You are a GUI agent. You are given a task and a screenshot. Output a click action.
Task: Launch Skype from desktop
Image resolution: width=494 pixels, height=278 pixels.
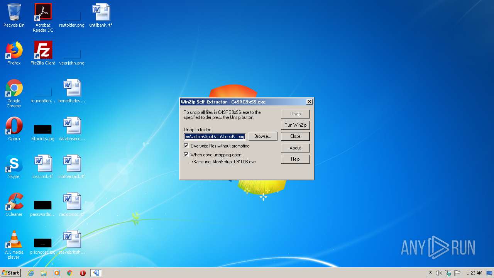[14, 167]
